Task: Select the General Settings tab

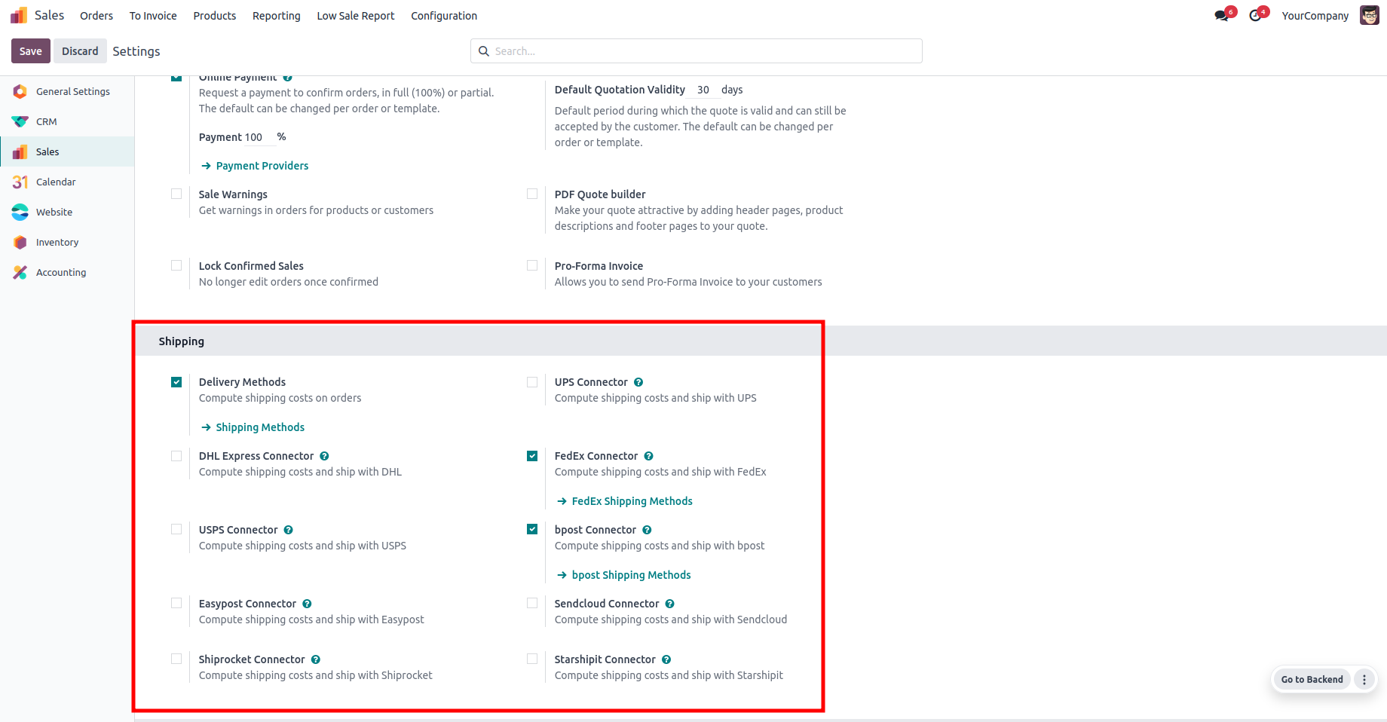Action: click(72, 91)
